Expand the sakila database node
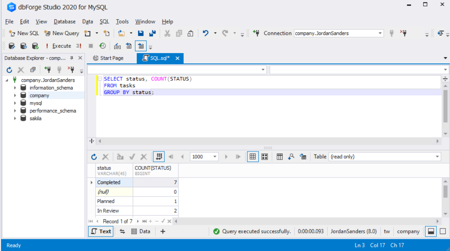Screen dimensions: 450x251 point(15,118)
